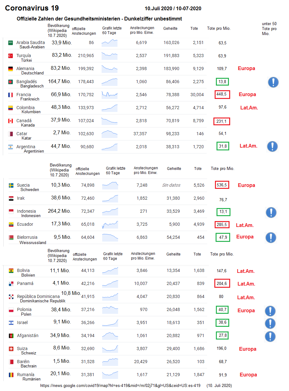Click exclamation mark icon in Indonesia row

point(271,212)
